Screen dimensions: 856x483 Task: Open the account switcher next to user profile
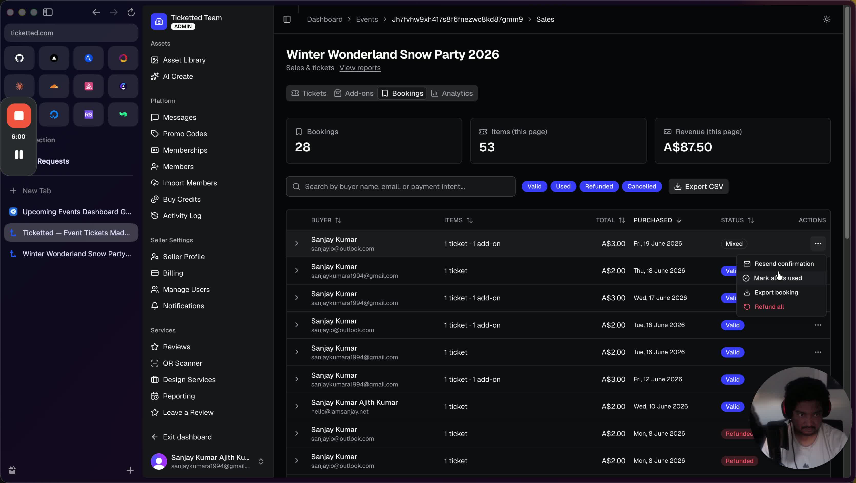pyautogui.click(x=261, y=461)
